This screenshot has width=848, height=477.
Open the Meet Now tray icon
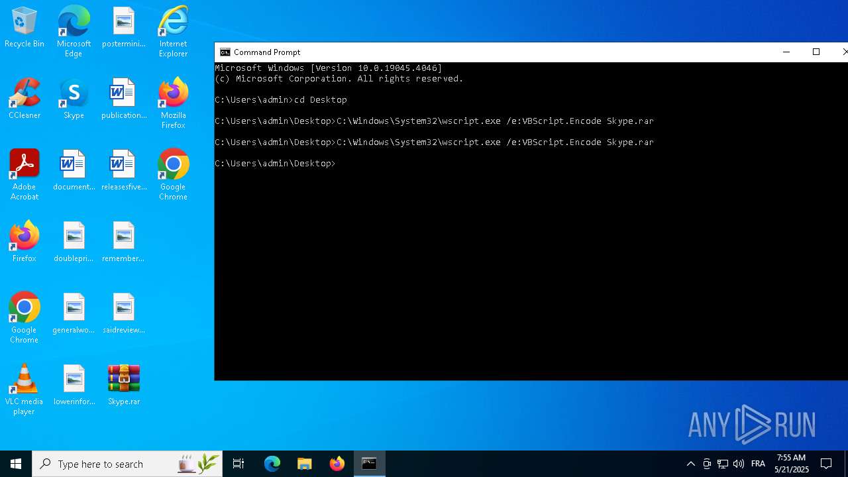click(707, 464)
